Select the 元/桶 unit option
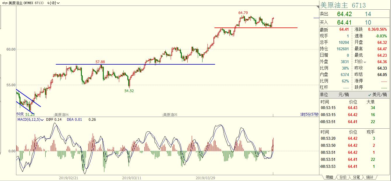 (344, 95)
